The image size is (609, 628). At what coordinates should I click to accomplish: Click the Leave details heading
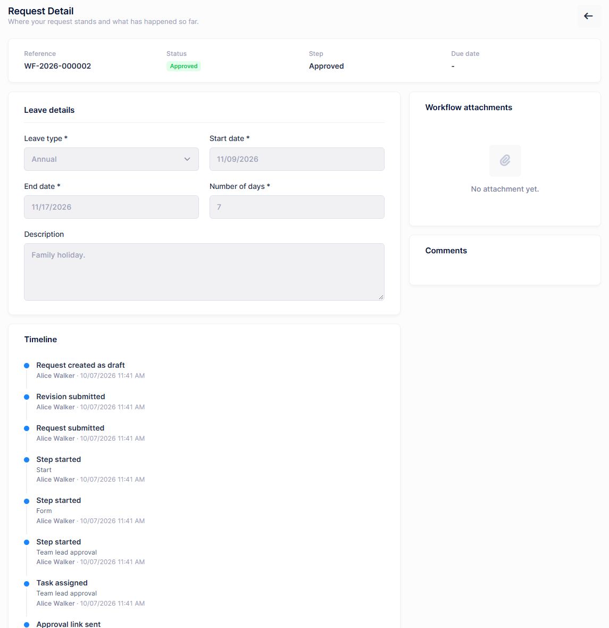49,110
